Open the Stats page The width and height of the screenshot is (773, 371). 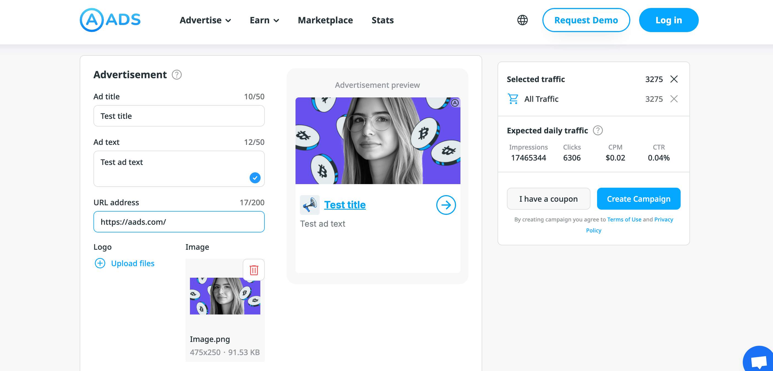[x=382, y=20]
